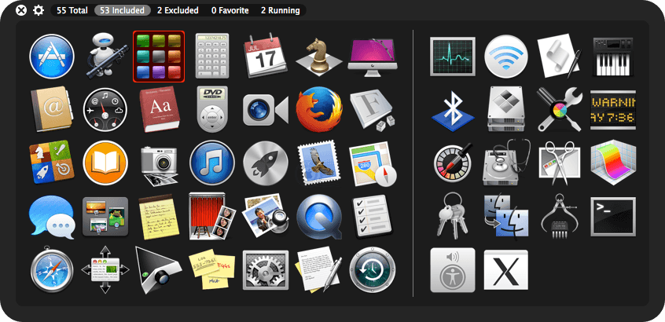Open FaceTime camera icon
Screen dimensions: 665x322
[266, 110]
